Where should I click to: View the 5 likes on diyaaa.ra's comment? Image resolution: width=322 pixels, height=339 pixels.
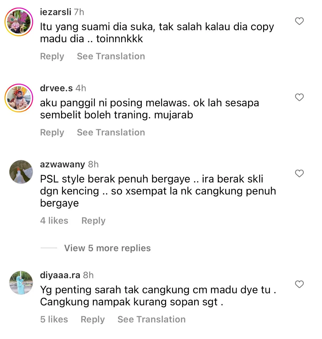click(54, 319)
